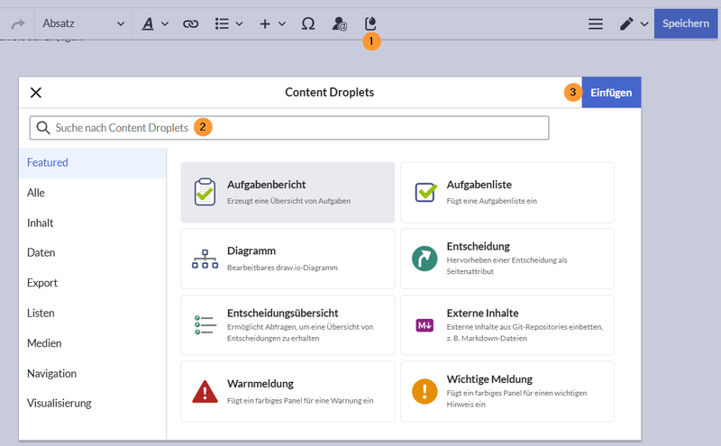Choose the Warnmeldung droplet
The height and width of the screenshot is (446, 721).
click(x=287, y=391)
